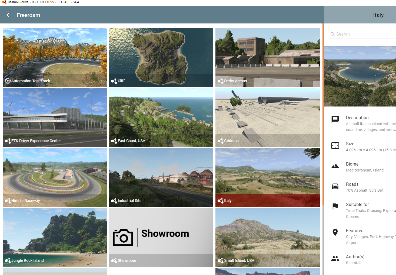The height and width of the screenshot is (275, 396).
Task: Click the icon beside ETK Driver Experience Center
Action: point(8,141)
